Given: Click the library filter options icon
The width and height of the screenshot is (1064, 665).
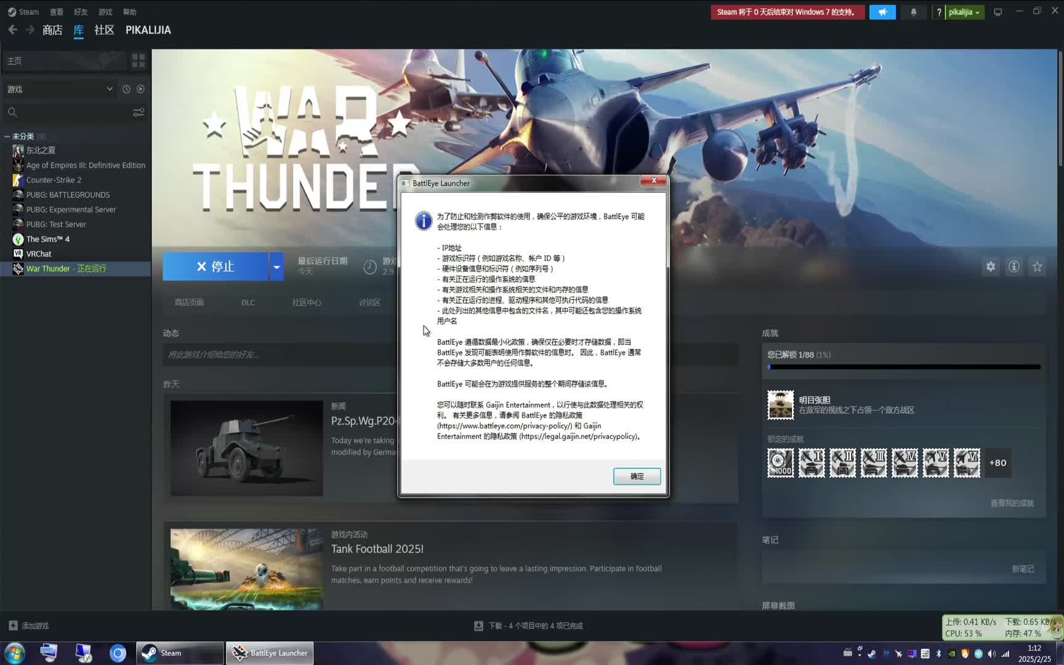Looking at the screenshot, I should pos(139,112).
